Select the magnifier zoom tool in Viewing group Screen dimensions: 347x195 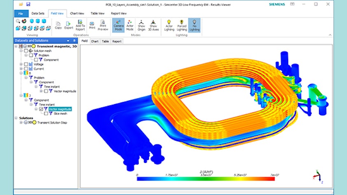click(18, 21)
